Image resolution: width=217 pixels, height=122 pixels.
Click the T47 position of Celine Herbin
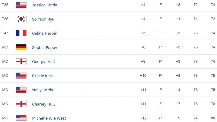[5, 33]
